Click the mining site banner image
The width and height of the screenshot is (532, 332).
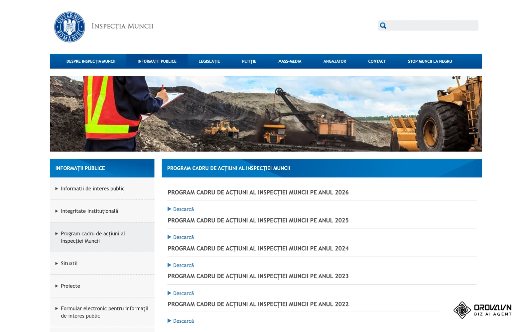(x=266, y=114)
